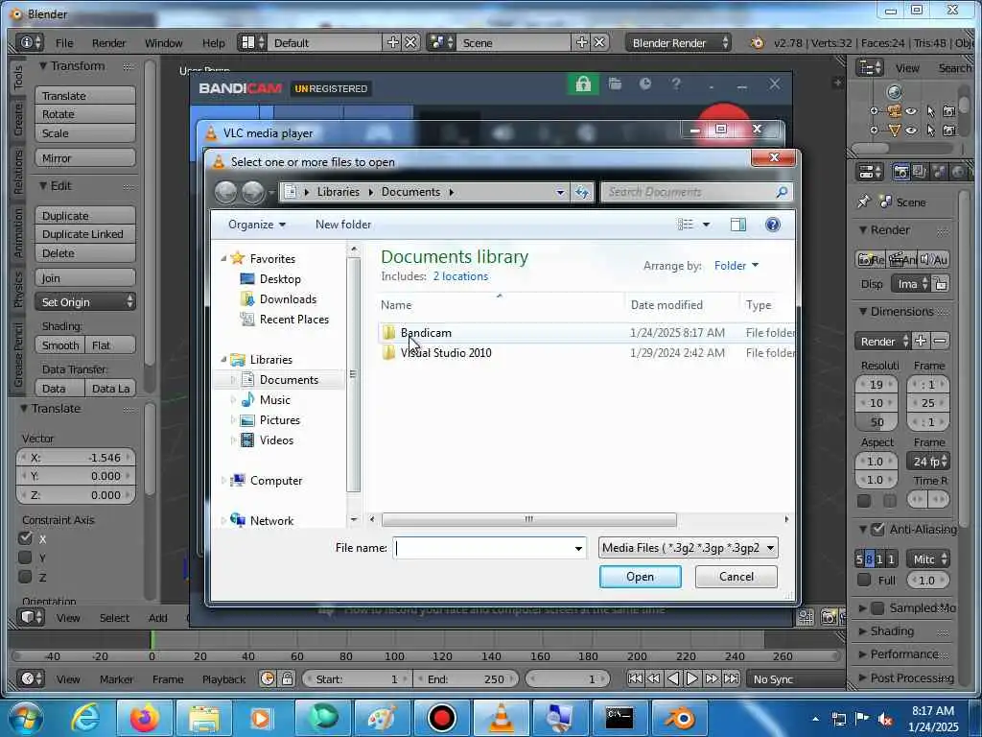982x737 pixels.
Task: Click the File name input field
Action: click(483, 548)
